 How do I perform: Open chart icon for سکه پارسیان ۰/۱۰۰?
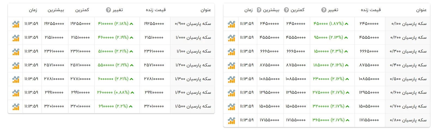[231, 24]
